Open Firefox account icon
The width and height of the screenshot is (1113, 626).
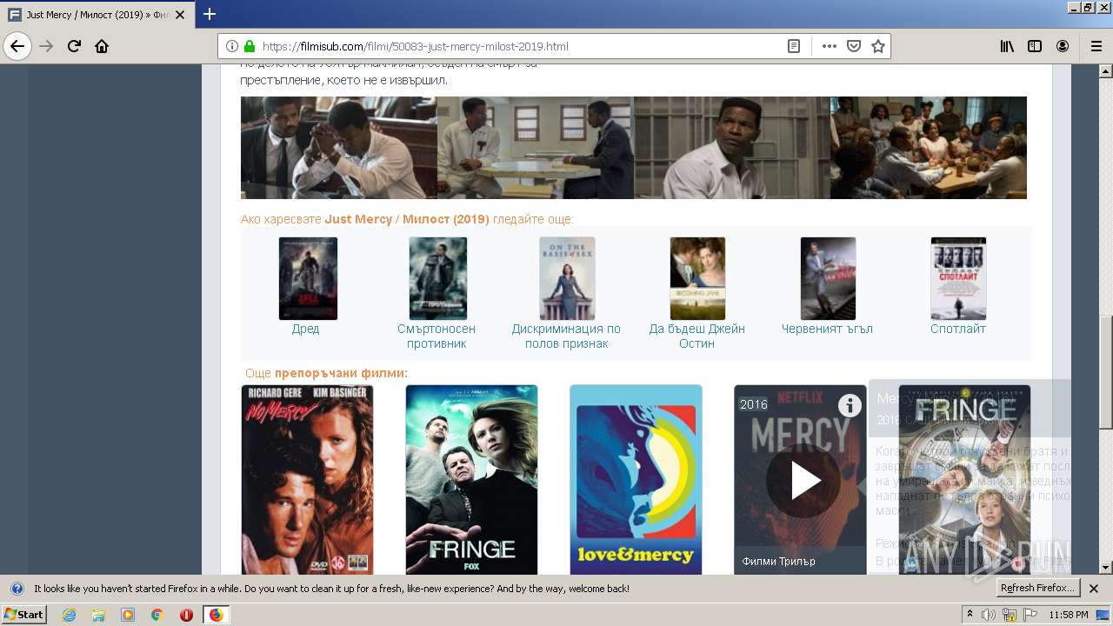point(1063,46)
